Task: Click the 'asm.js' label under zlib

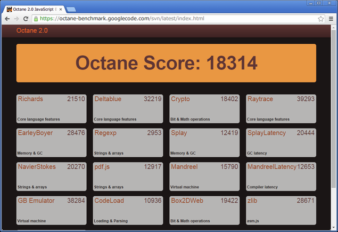Action: 253,221
